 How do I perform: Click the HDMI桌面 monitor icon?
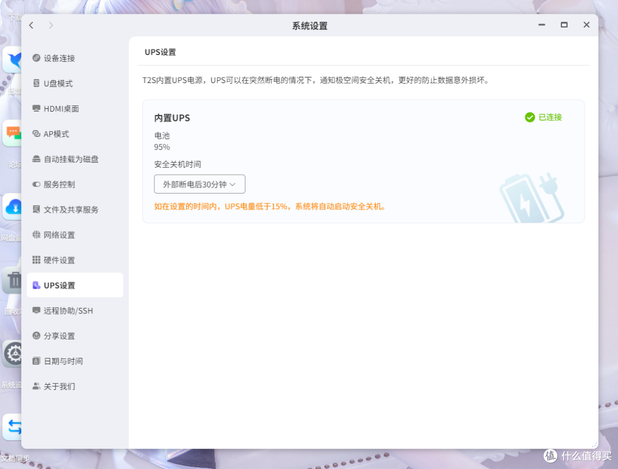pyautogui.click(x=36, y=108)
